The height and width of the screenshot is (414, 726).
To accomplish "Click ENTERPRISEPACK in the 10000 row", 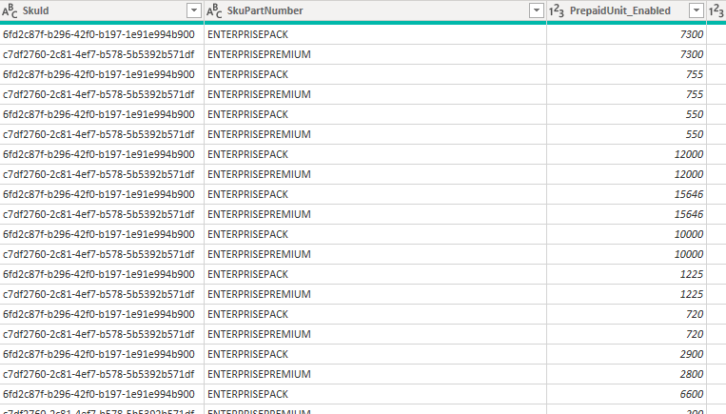I will coord(247,234).
